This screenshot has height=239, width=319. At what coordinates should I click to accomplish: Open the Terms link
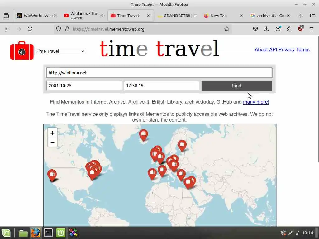click(303, 49)
